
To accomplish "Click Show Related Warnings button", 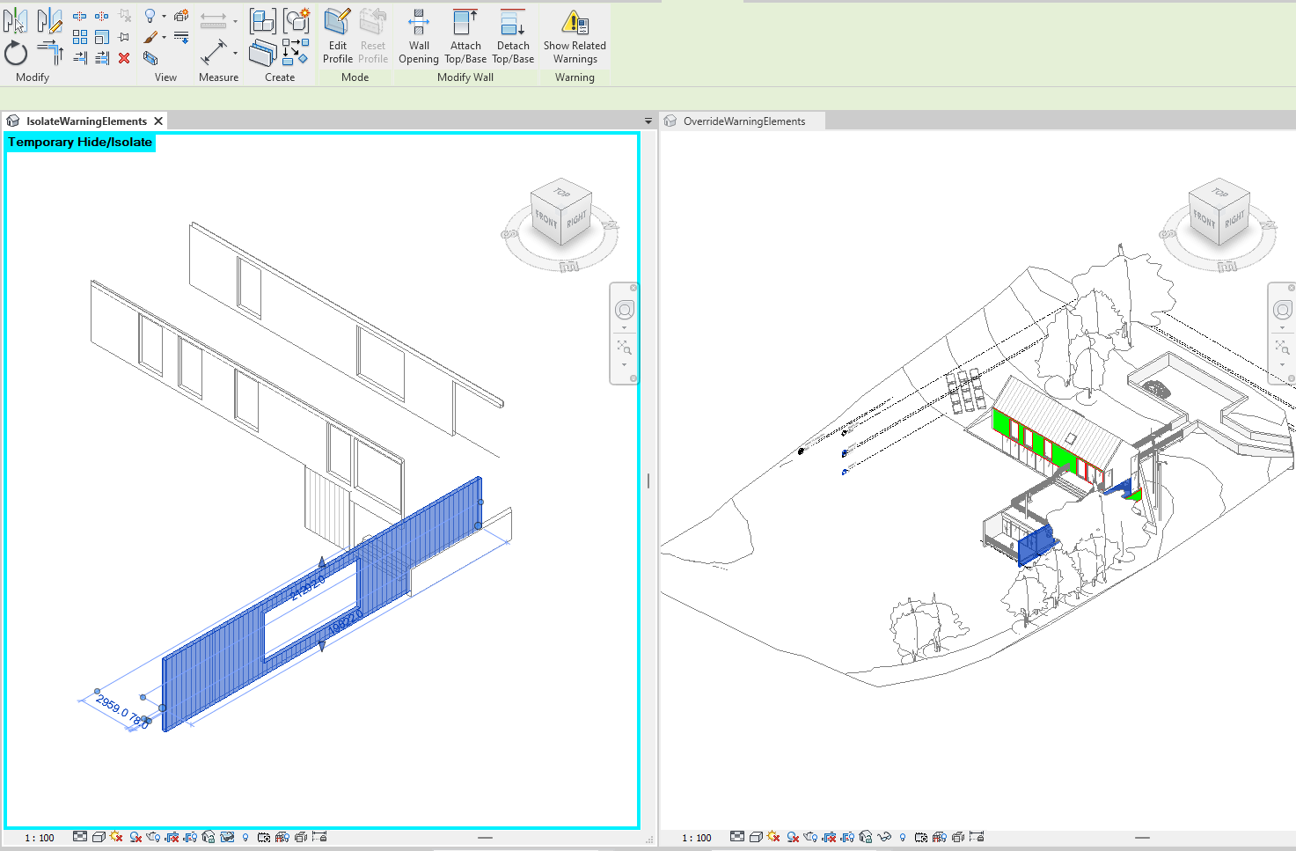I will [x=575, y=37].
